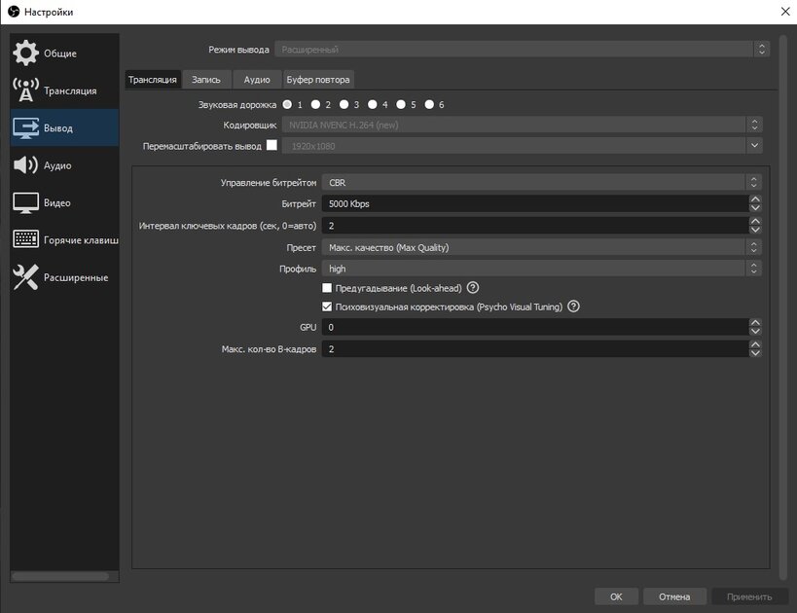This screenshot has width=797, height=613.
Task: Select the Вывод monitor-arrow icon
Action: (26, 127)
